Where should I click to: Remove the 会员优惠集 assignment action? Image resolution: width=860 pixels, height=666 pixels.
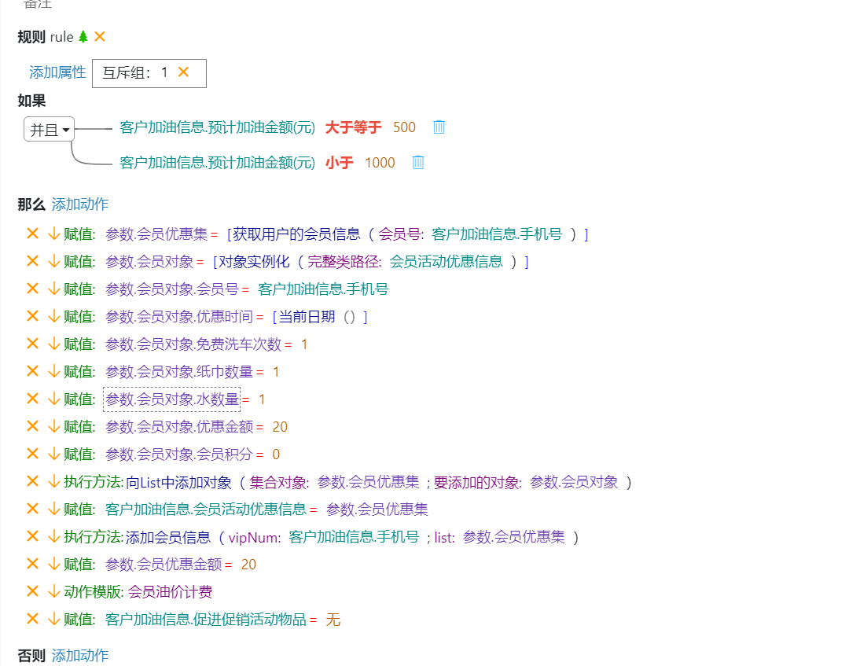[32, 234]
